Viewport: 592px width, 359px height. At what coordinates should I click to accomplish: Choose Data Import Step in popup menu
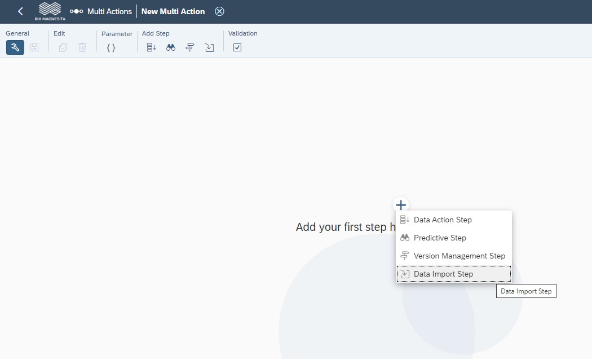(443, 274)
